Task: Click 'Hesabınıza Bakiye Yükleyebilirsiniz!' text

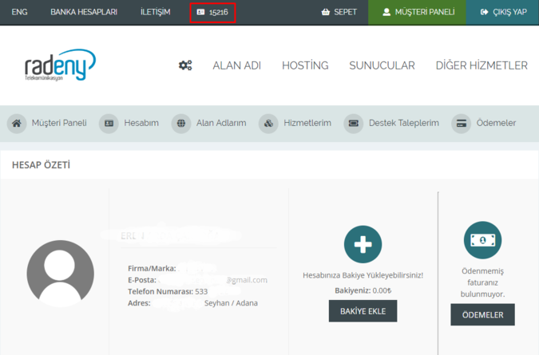Action: click(x=363, y=275)
